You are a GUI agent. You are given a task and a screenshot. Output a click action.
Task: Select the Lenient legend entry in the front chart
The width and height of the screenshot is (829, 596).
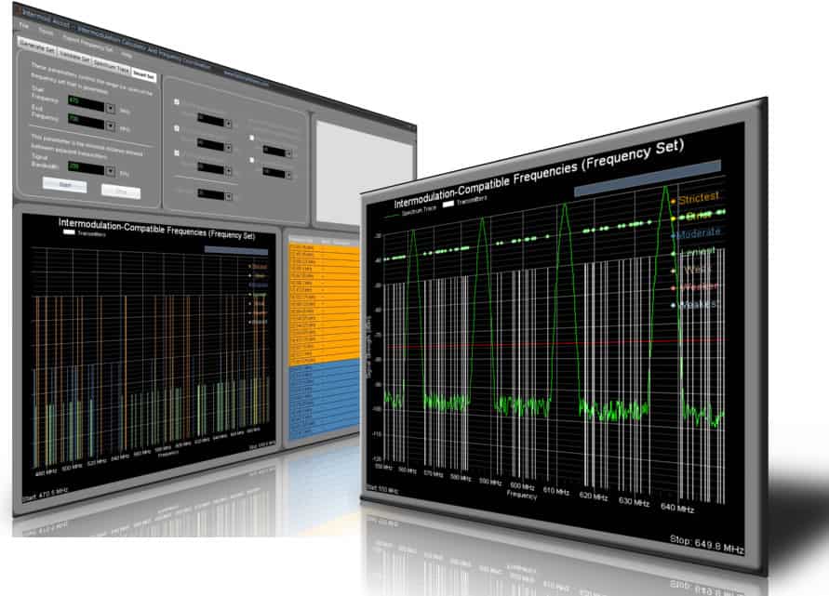coord(694,252)
